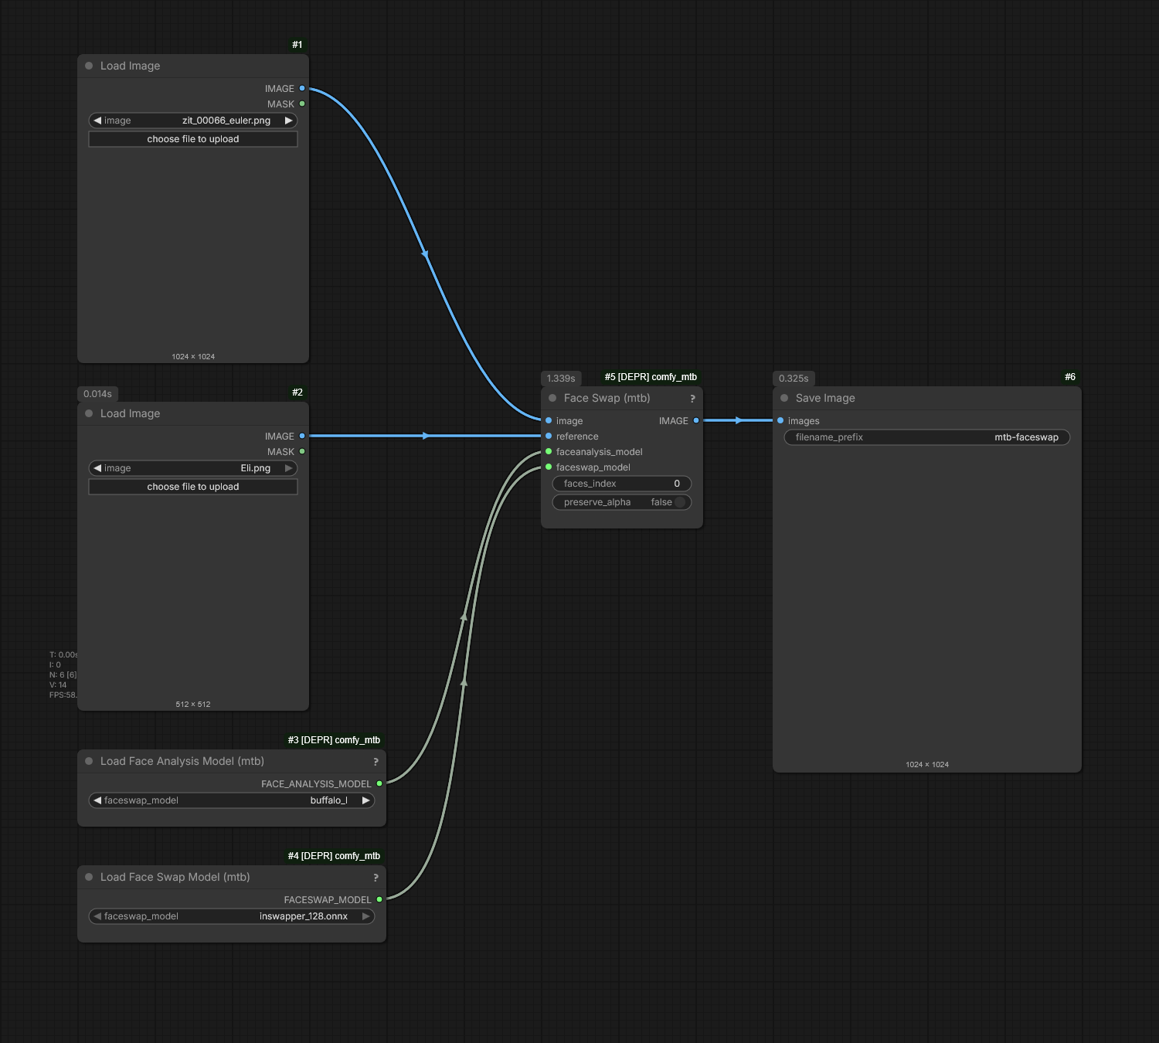Toggle preserve_alpha switch on Face Swap
Screen dimensions: 1159x1043
click(679, 502)
